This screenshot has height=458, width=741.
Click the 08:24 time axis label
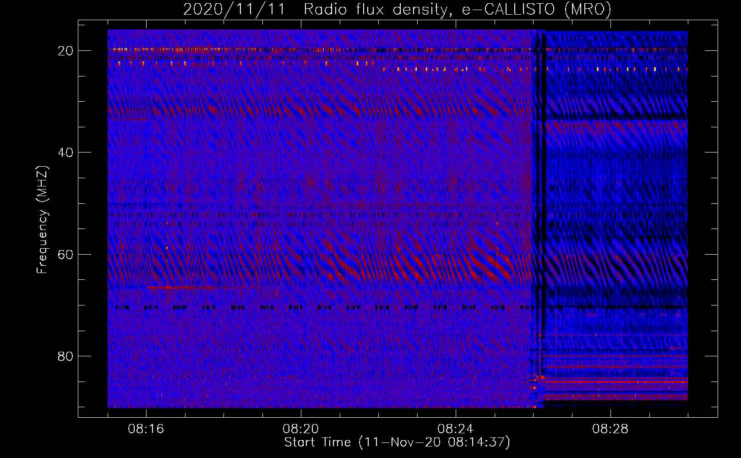click(456, 430)
